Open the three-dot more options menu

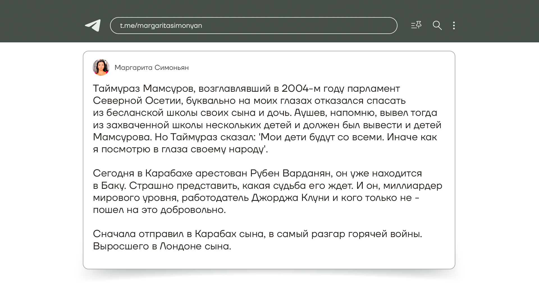pyautogui.click(x=454, y=26)
